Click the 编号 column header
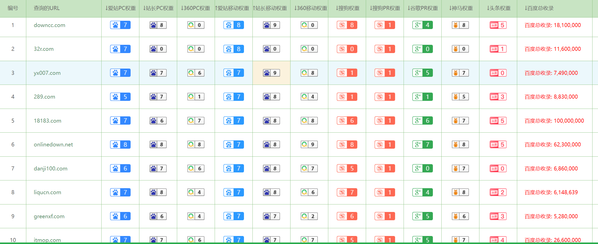 [13, 8]
